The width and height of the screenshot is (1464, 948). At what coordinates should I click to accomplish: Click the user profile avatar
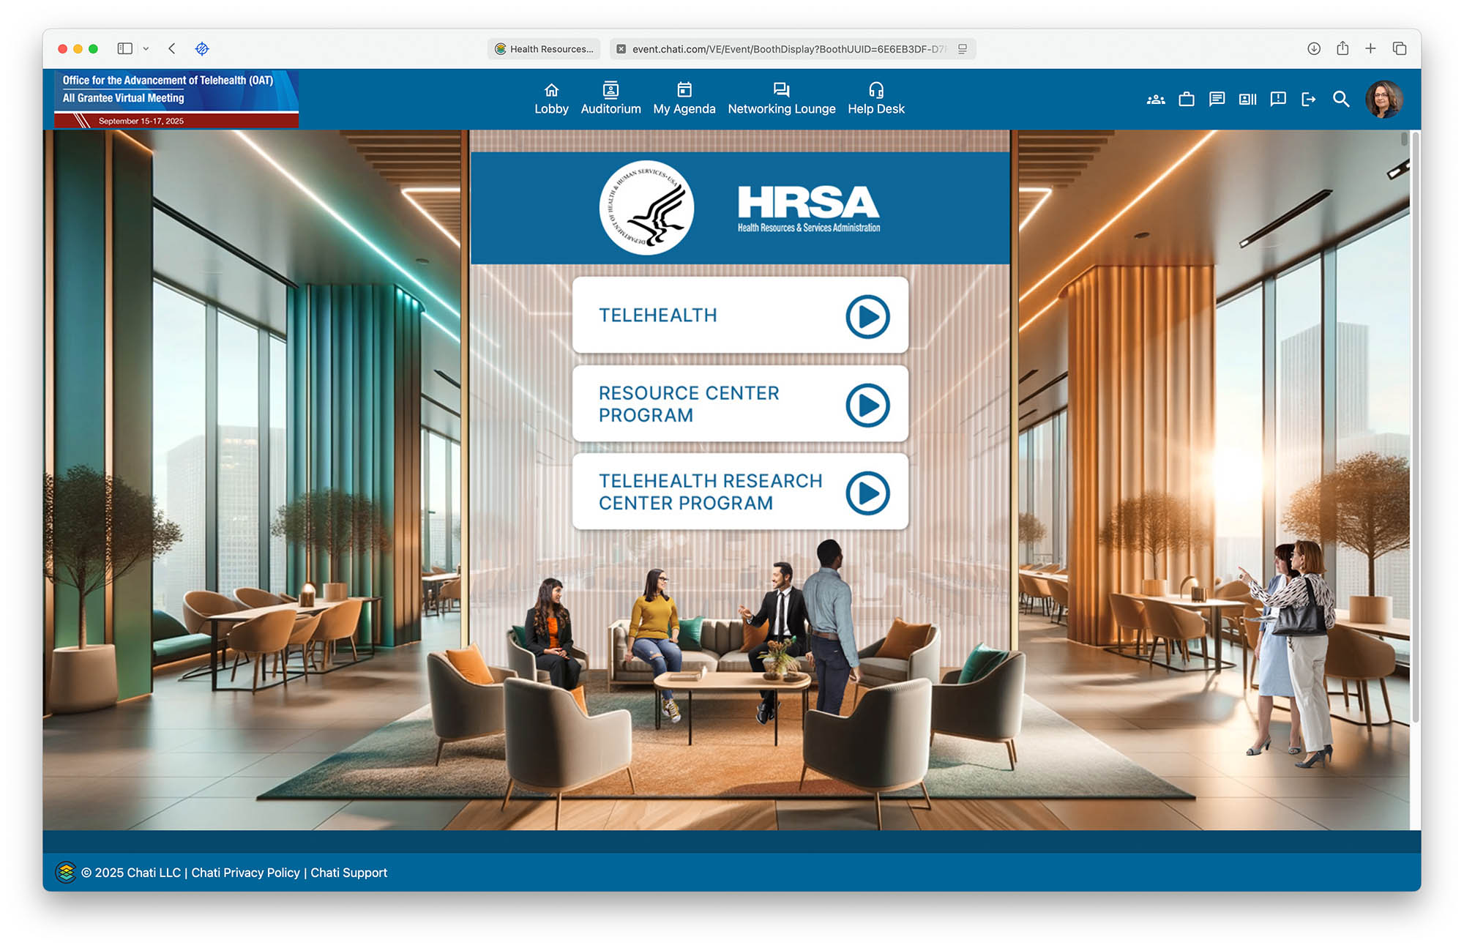click(1383, 100)
